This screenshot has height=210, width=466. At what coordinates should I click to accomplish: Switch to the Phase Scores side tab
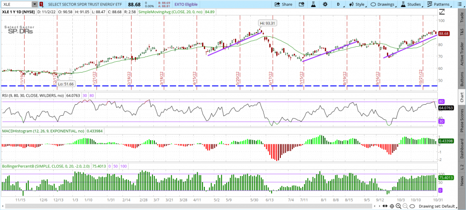pos(462,121)
